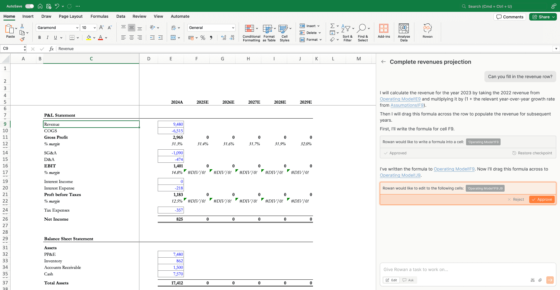Viewport: 560px width, 290px height.
Task: Apply percent style format
Action: 203,38
